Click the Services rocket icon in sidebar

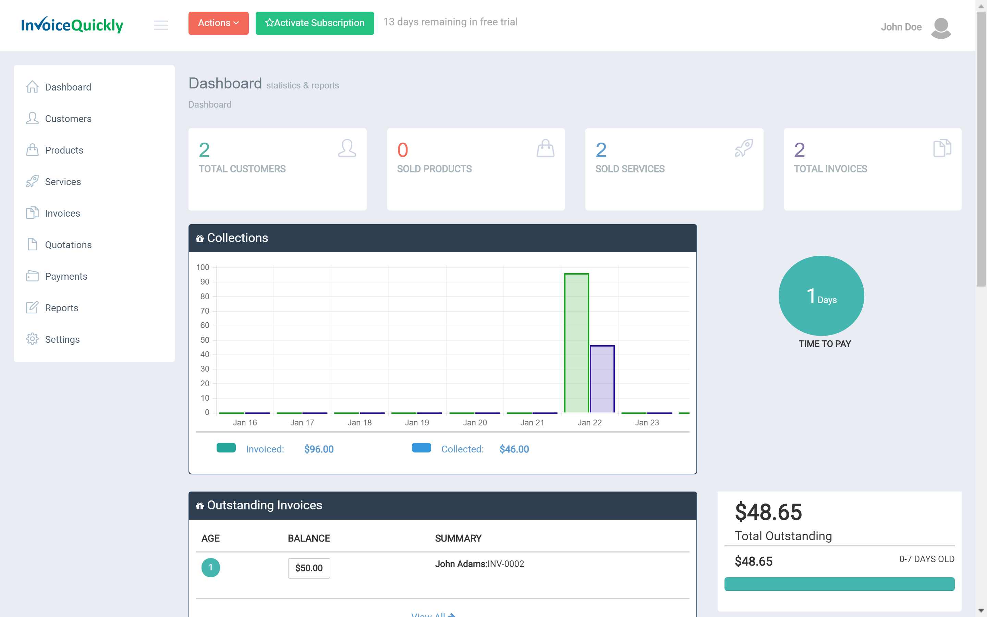32,182
